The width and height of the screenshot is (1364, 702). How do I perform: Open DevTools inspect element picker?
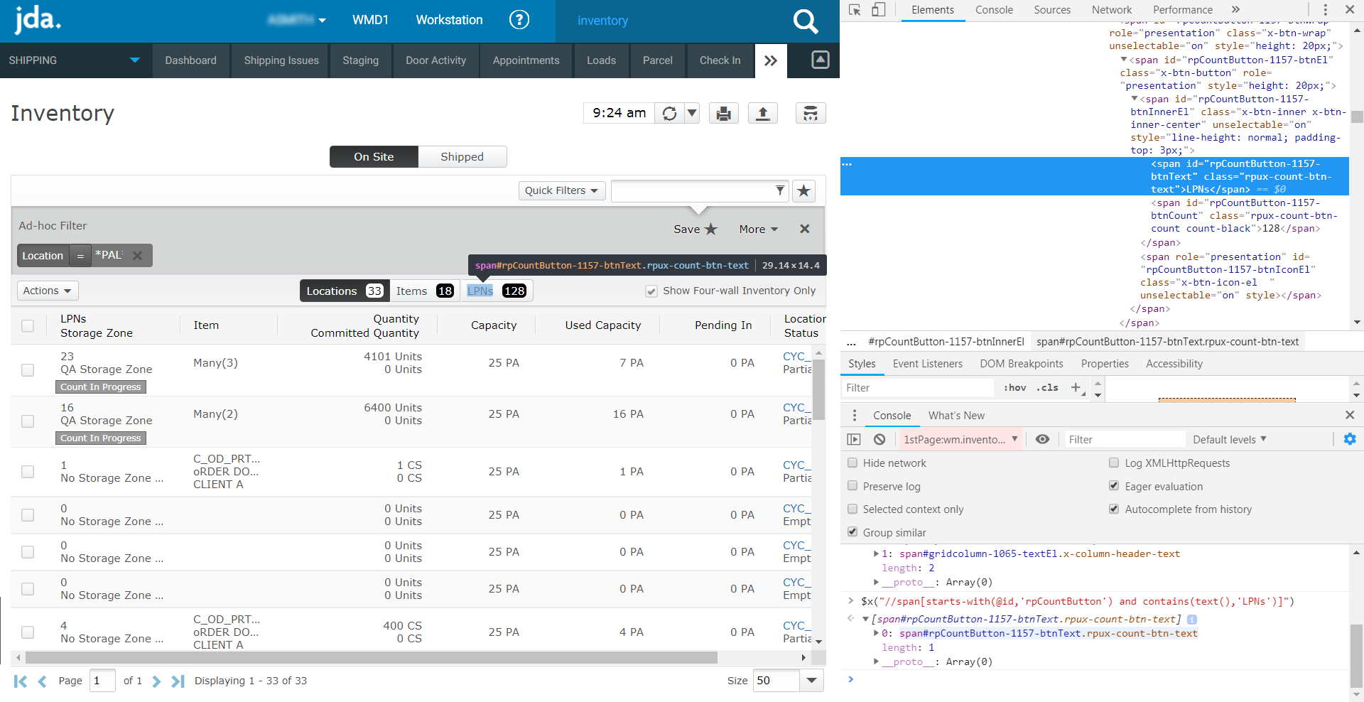pos(855,10)
